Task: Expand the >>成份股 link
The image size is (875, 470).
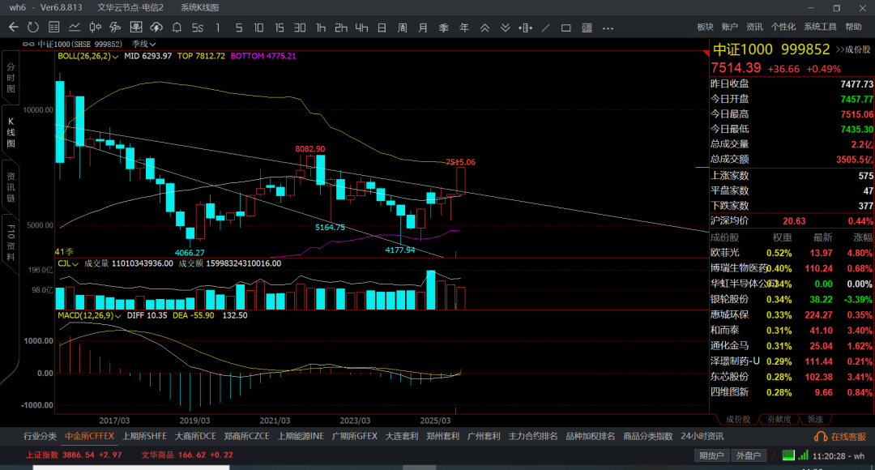Action: click(x=852, y=49)
